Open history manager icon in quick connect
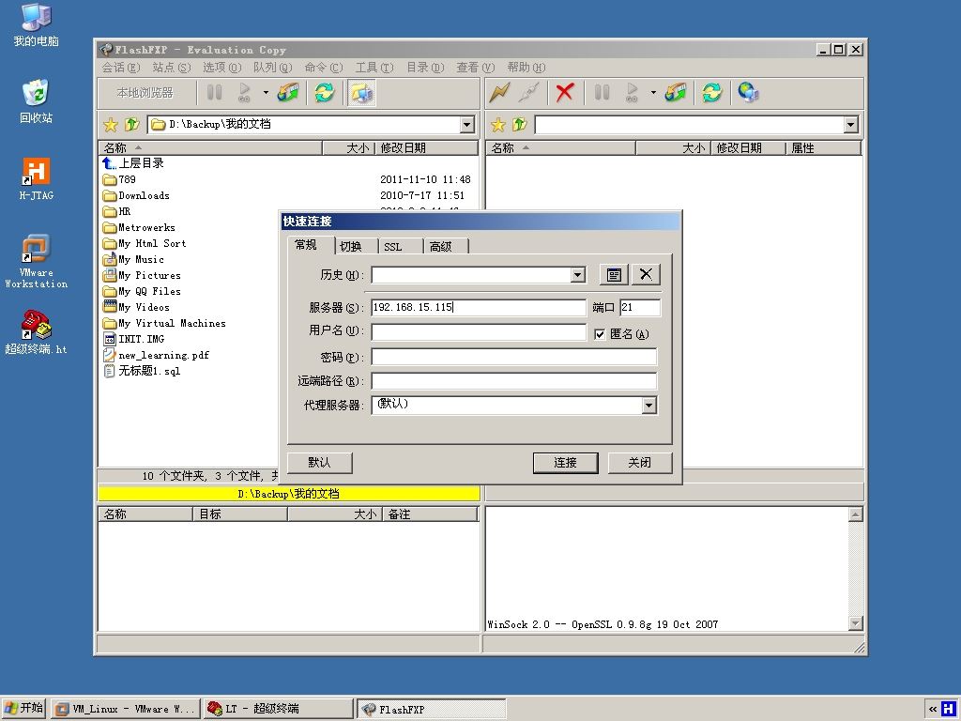Image resolution: width=961 pixels, height=721 pixels. 614,275
